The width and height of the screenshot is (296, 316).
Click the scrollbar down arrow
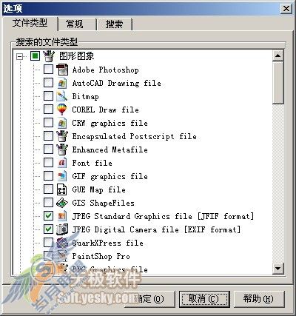tap(278, 268)
